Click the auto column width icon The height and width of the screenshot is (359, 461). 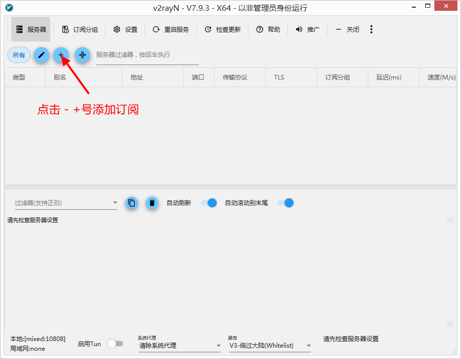(x=82, y=55)
